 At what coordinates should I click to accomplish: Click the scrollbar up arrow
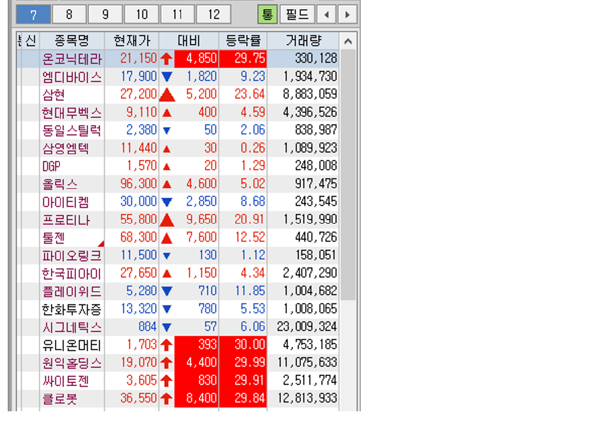348,41
